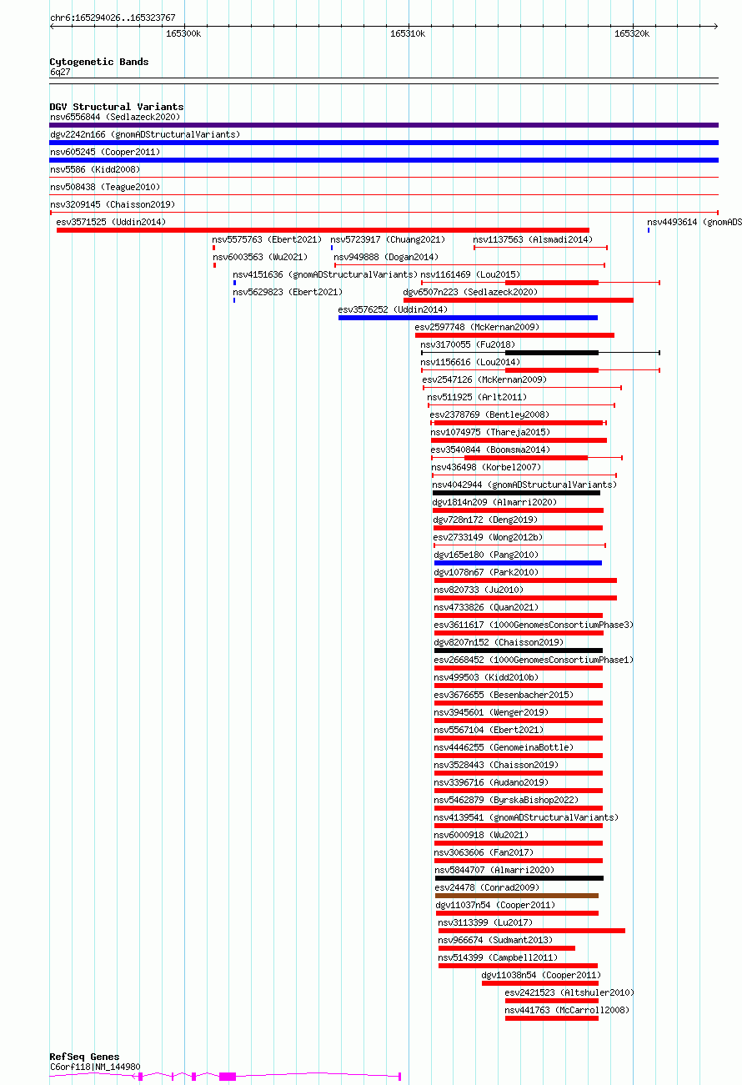Open variant nsv511925 (Arlt2011)
742x1085 pixels.
click(x=477, y=397)
